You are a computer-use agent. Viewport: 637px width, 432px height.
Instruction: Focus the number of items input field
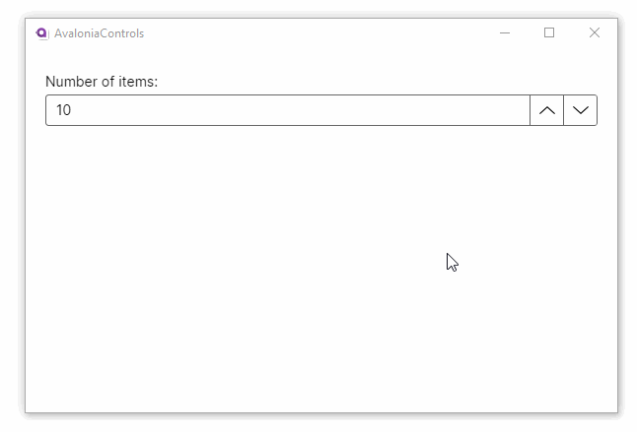tap(286, 110)
